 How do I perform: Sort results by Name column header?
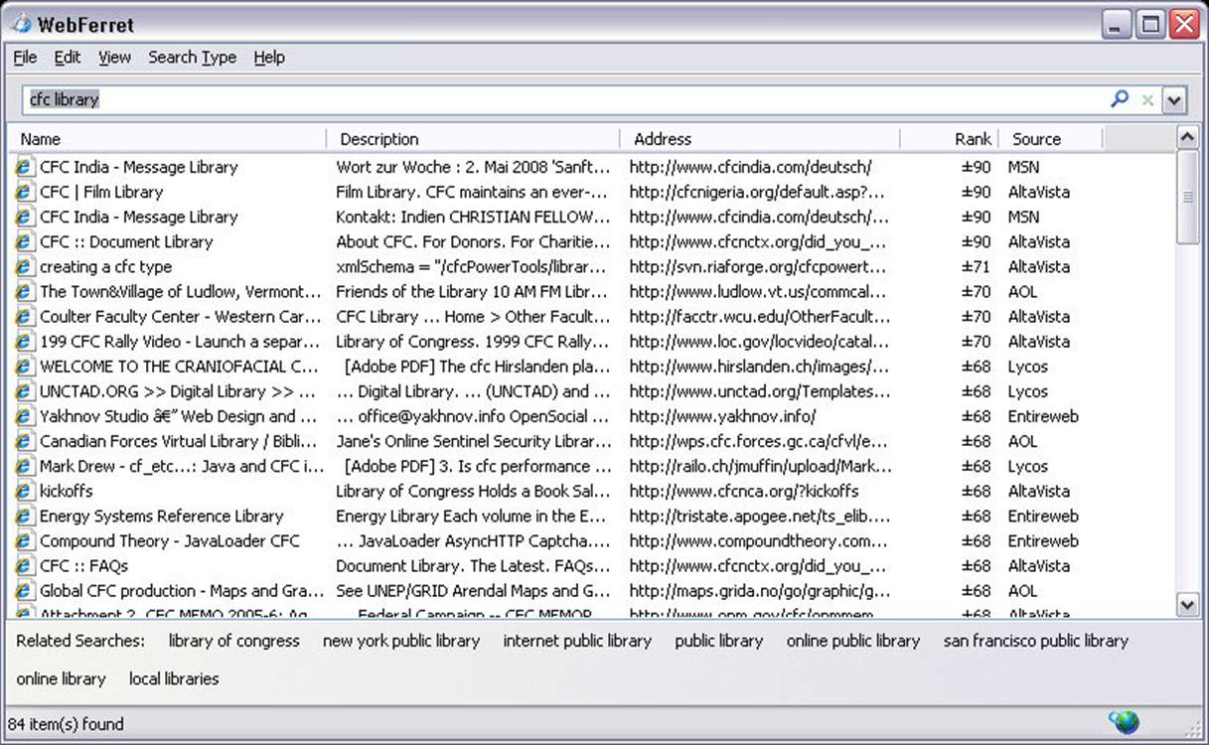(167, 139)
